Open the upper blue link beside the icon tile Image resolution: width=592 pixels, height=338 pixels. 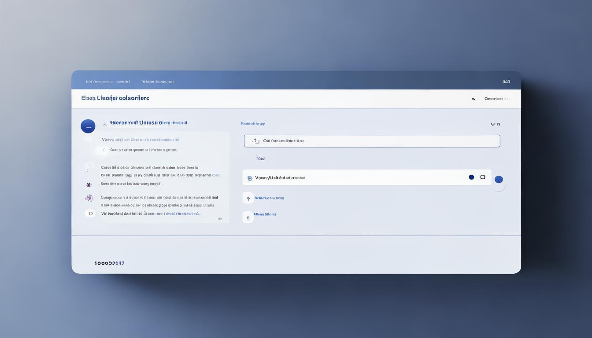point(269,198)
